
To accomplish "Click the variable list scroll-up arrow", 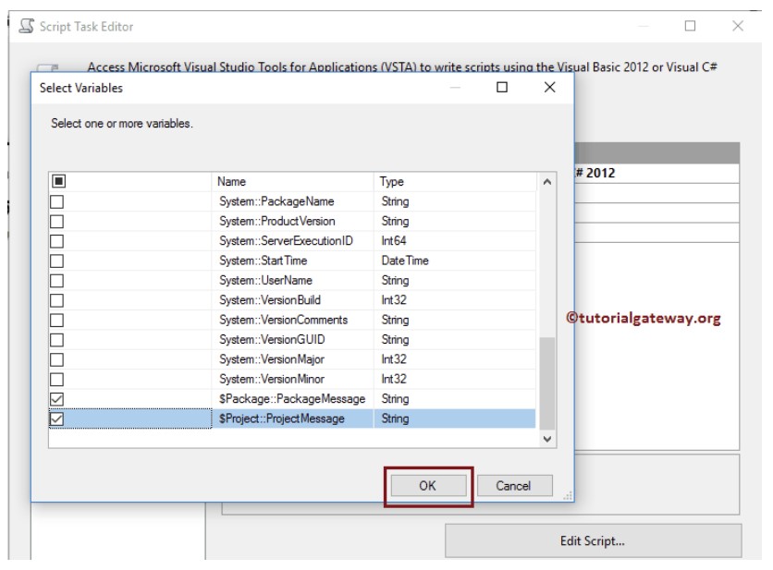I will pos(546,182).
